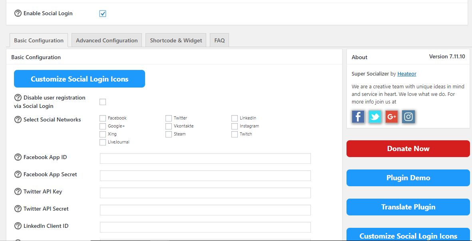The width and height of the screenshot is (472, 241).
Task: Open Heateor's Twitter via the bird icon
Action: tap(375, 116)
